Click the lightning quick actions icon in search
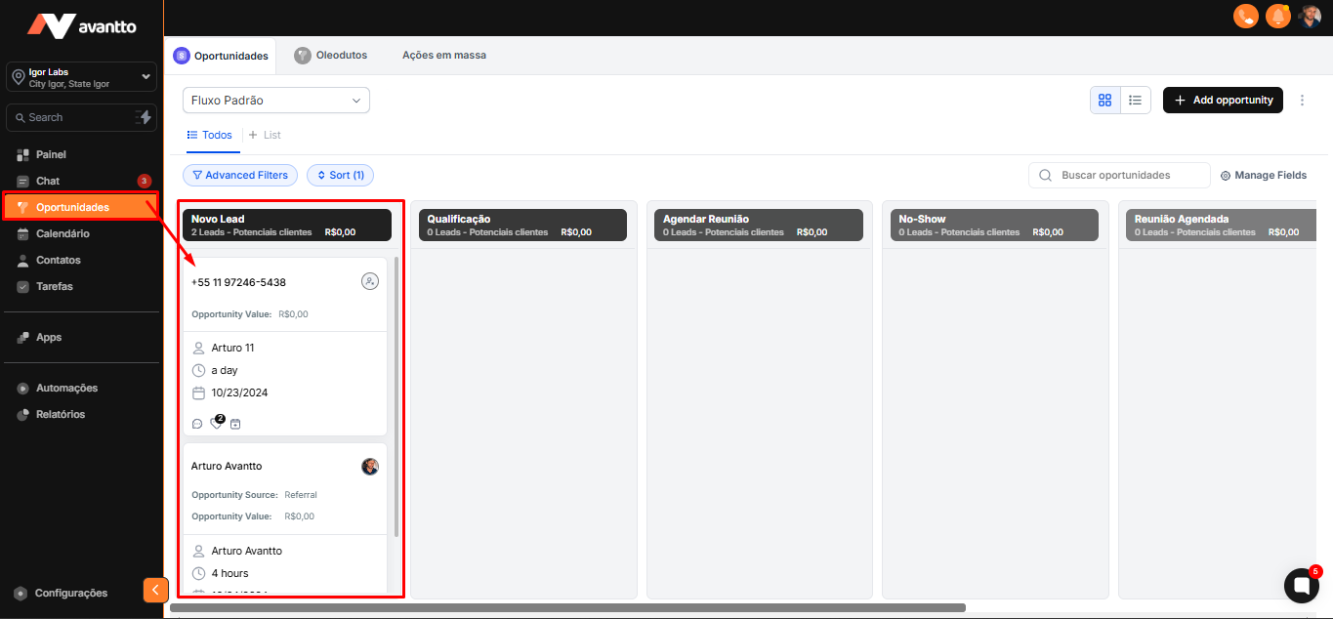This screenshot has height=619, width=1333. (x=144, y=117)
